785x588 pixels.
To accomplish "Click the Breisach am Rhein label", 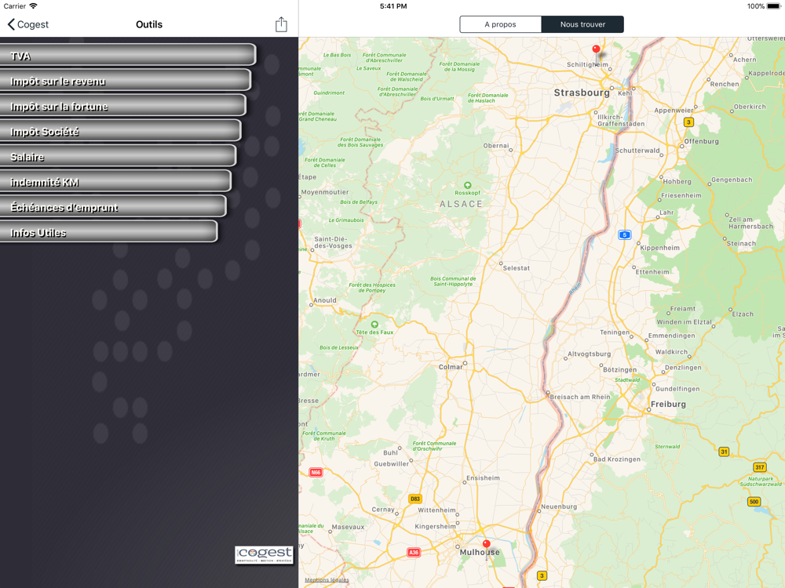I will 580,397.
